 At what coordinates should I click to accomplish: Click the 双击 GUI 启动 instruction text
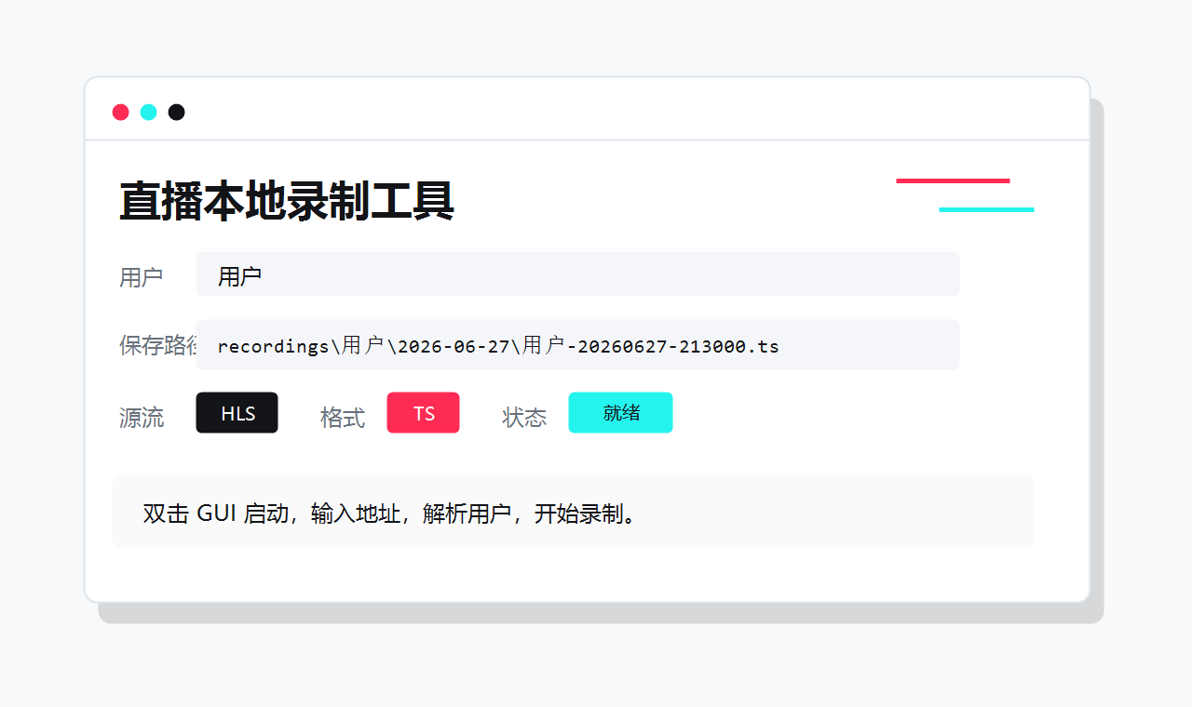point(392,514)
